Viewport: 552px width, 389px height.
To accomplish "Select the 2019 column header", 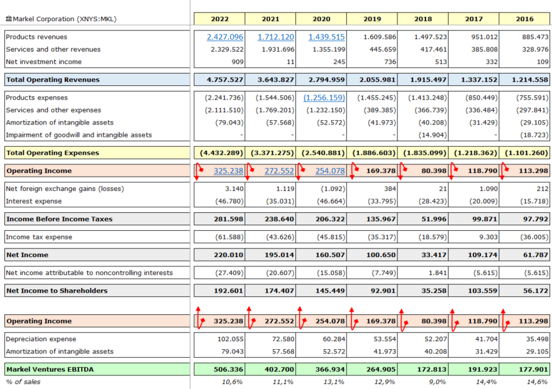I will pos(372,19).
